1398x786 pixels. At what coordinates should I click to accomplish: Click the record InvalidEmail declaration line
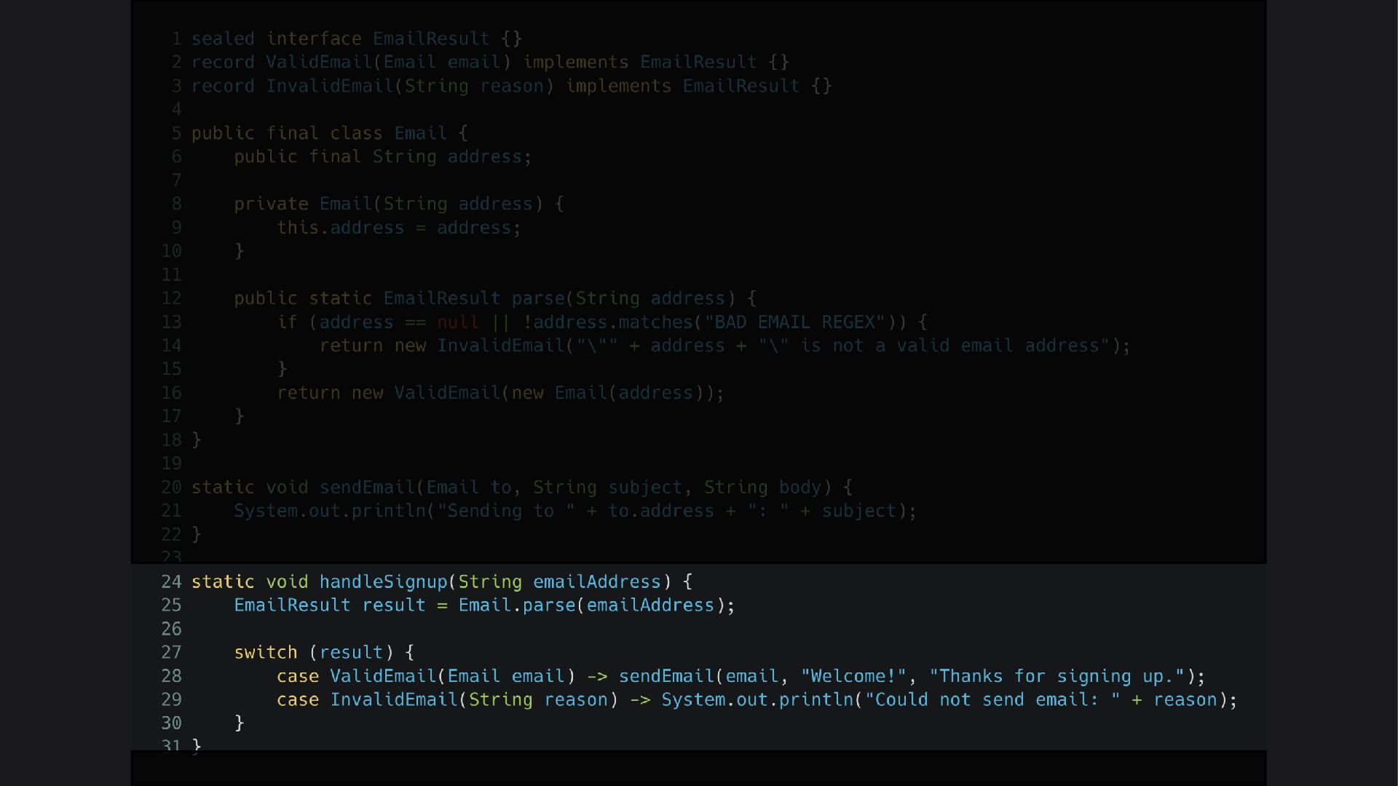(511, 86)
